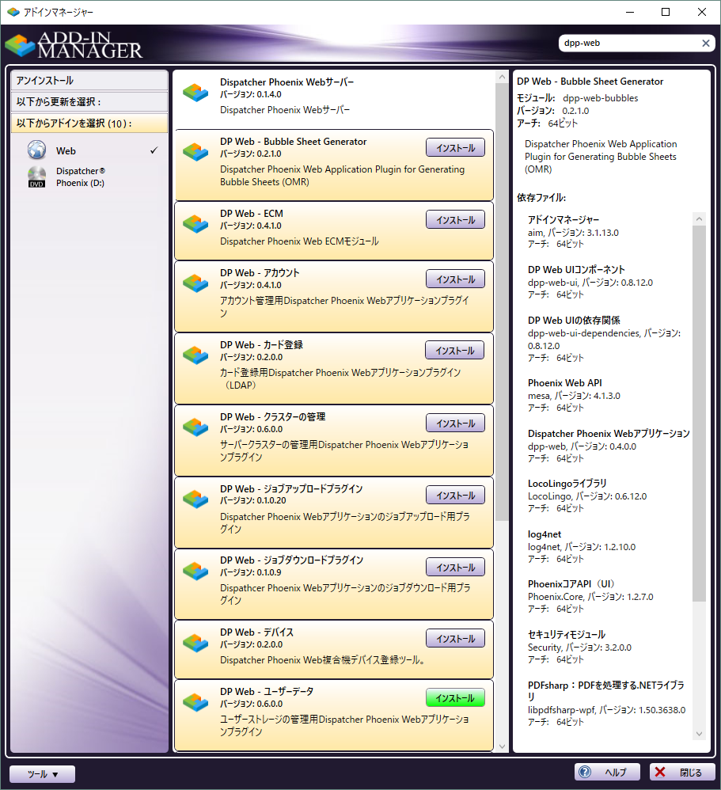
Task: Select the Dispatcher® Phoenix (D:) source
Action: 93,177
